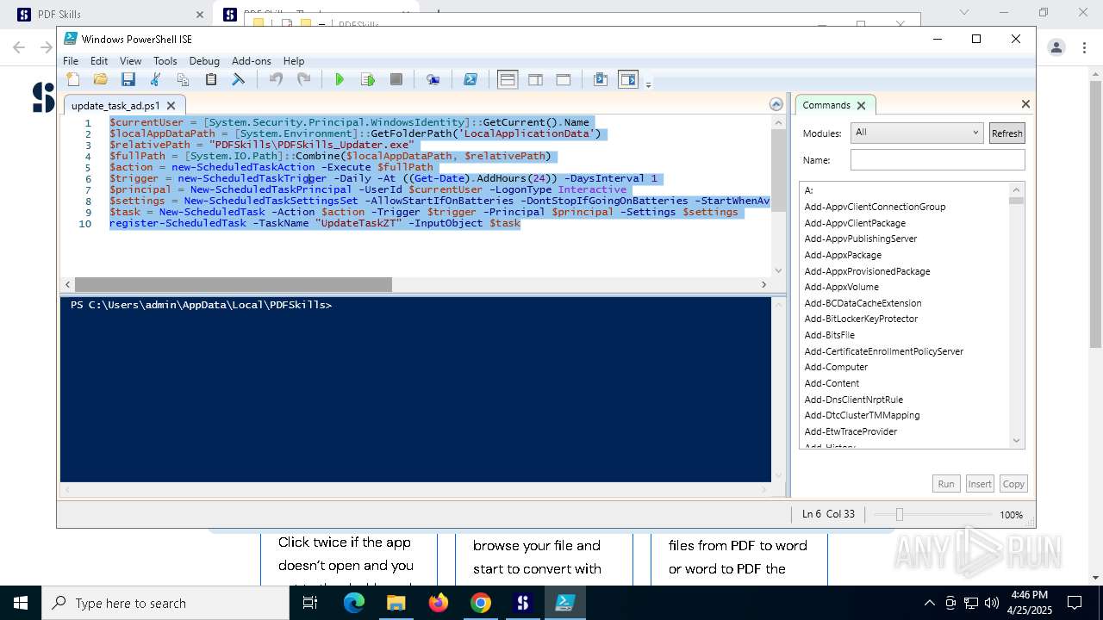Screen dimensions: 1103x620
Task: Click the Undo arrow icon
Action: click(276, 80)
